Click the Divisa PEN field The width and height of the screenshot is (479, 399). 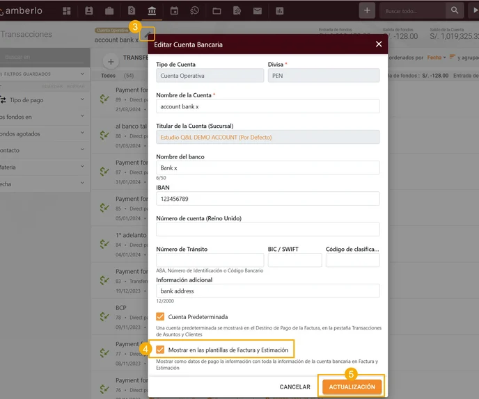click(x=324, y=76)
